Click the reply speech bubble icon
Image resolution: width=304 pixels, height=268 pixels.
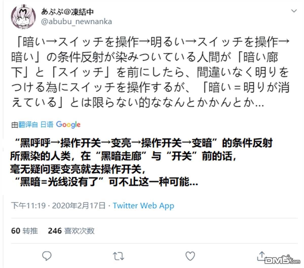[x=47, y=256]
